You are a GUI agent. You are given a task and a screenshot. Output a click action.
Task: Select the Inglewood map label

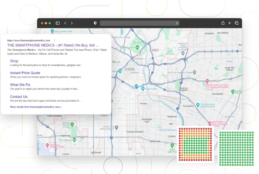click(x=66, y=136)
